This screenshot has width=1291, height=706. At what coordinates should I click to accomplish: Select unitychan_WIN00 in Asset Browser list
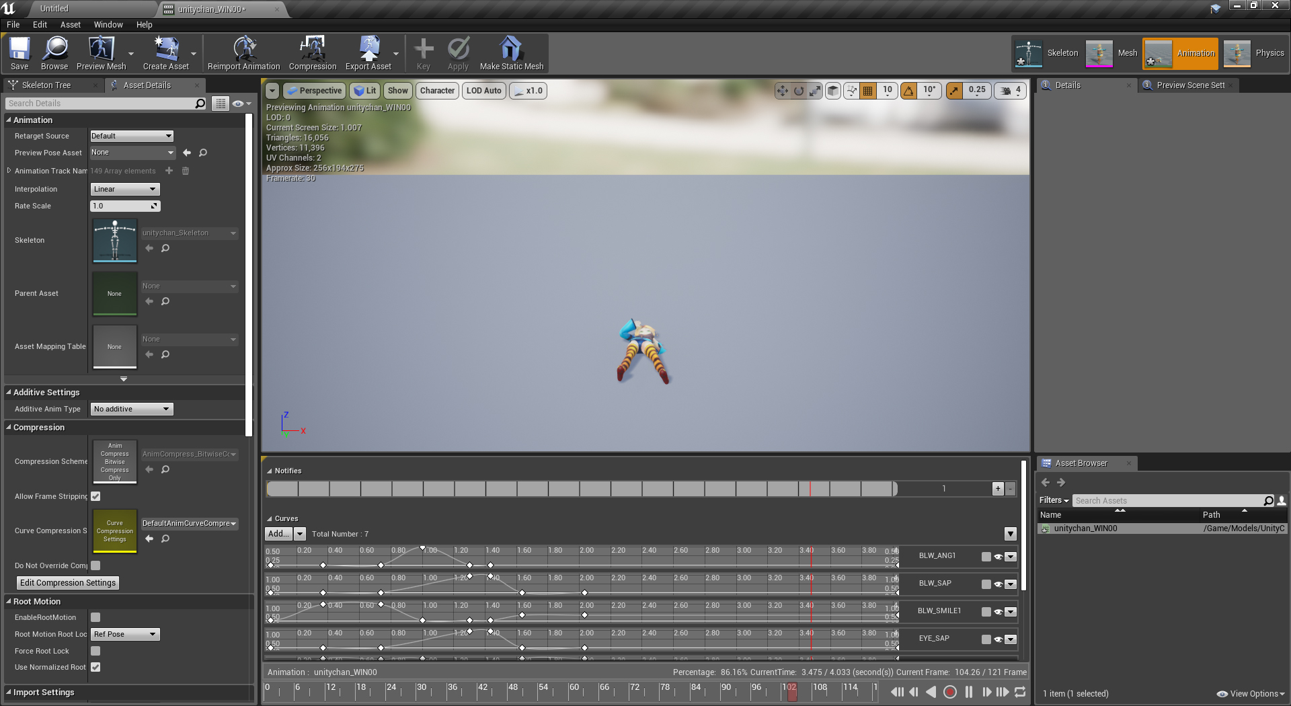click(x=1163, y=528)
